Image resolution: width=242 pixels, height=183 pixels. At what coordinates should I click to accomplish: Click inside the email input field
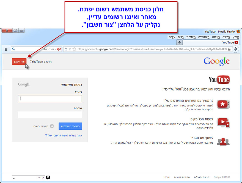pos(50,99)
